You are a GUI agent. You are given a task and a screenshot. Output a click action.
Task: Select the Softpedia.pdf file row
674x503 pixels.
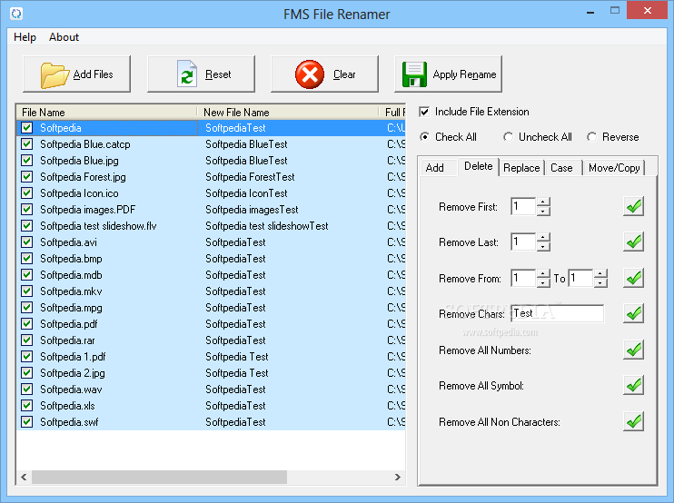[x=211, y=323]
